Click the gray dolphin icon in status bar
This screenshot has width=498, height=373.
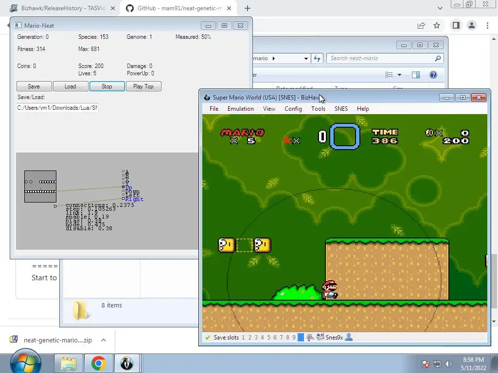tap(310, 338)
